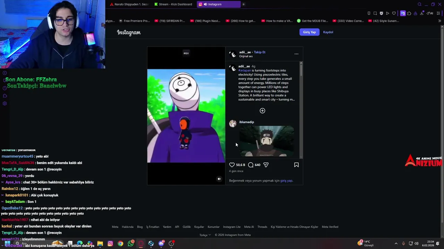Open the player icon in Opera sidebar
Viewport: 444px width, 249px height.
(5, 73)
